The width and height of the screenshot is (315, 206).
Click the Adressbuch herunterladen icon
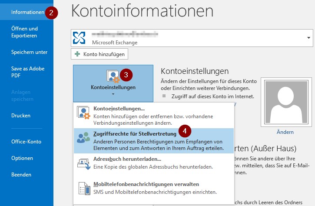[x=83, y=162]
